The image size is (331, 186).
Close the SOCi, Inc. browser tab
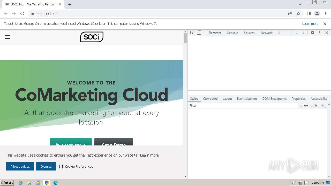[x=60, y=4]
